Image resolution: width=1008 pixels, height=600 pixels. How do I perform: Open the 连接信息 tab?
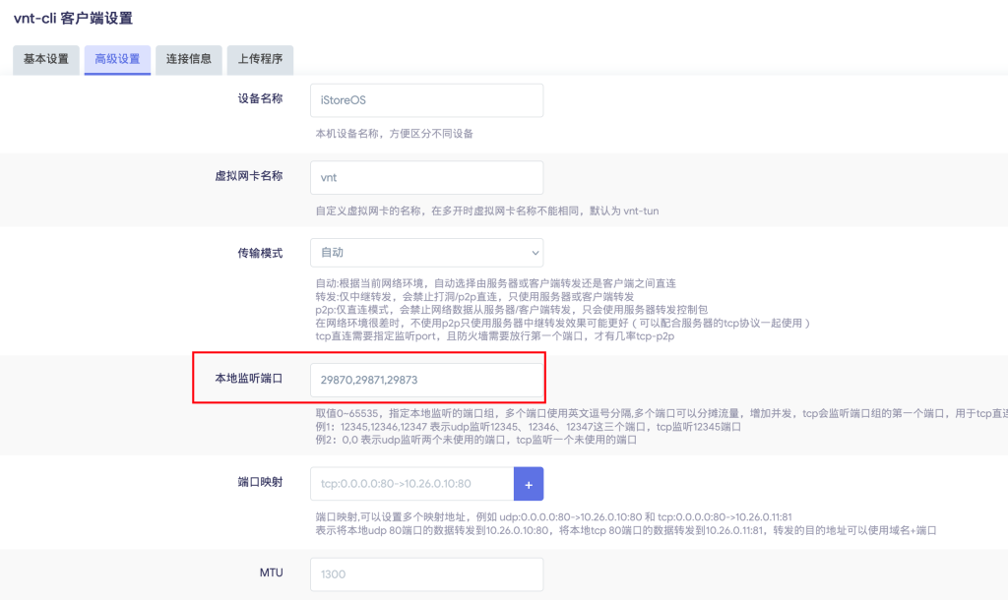coord(188,59)
